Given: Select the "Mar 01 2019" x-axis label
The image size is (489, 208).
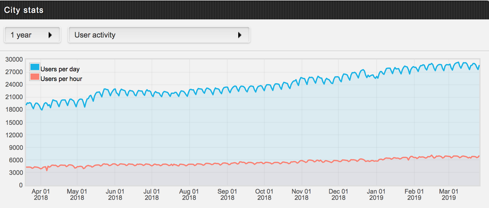Looking at the screenshot, I should 449,194.
